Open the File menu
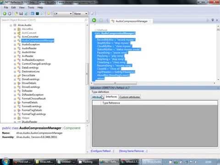Viewport: 220px width, 165px height. point(6,7)
